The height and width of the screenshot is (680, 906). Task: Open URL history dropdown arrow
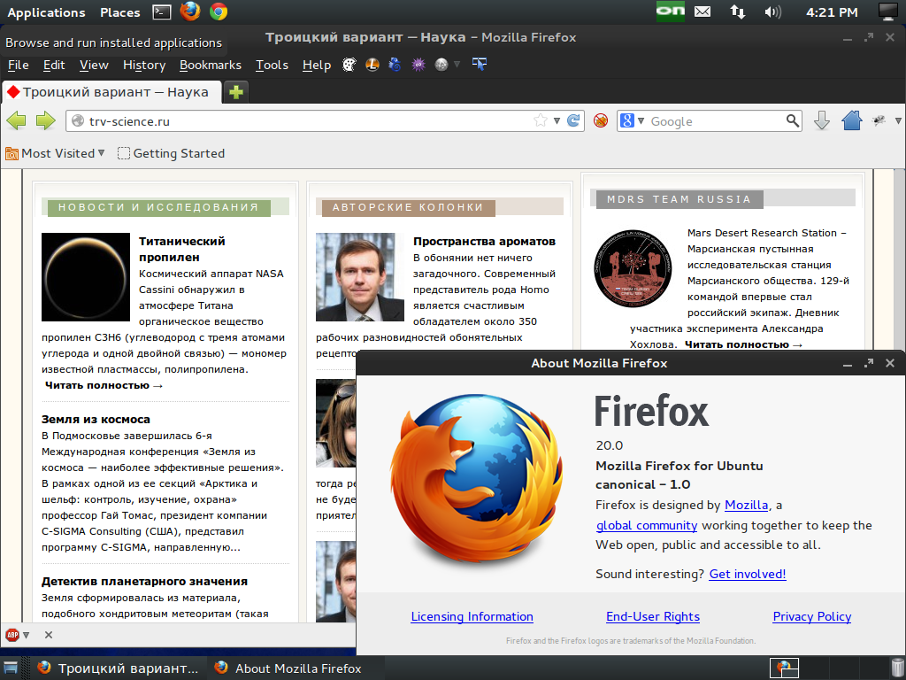[x=557, y=120]
